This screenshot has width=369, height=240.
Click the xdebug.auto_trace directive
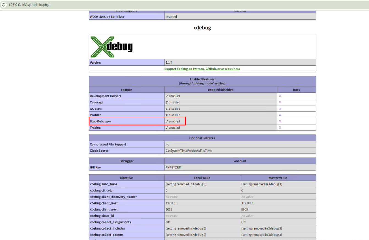pos(103,184)
